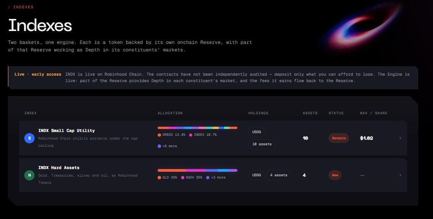Click the ORBIO 13.4% allocation label
This screenshot has width=433, height=219.
pyautogui.click(x=174, y=135)
